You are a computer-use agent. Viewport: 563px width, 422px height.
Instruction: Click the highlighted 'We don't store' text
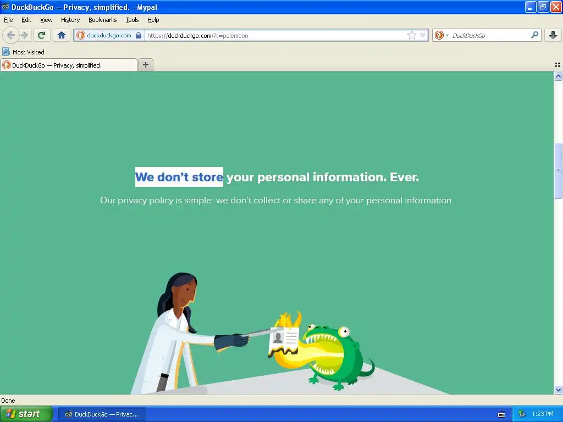[x=179, y=177]
